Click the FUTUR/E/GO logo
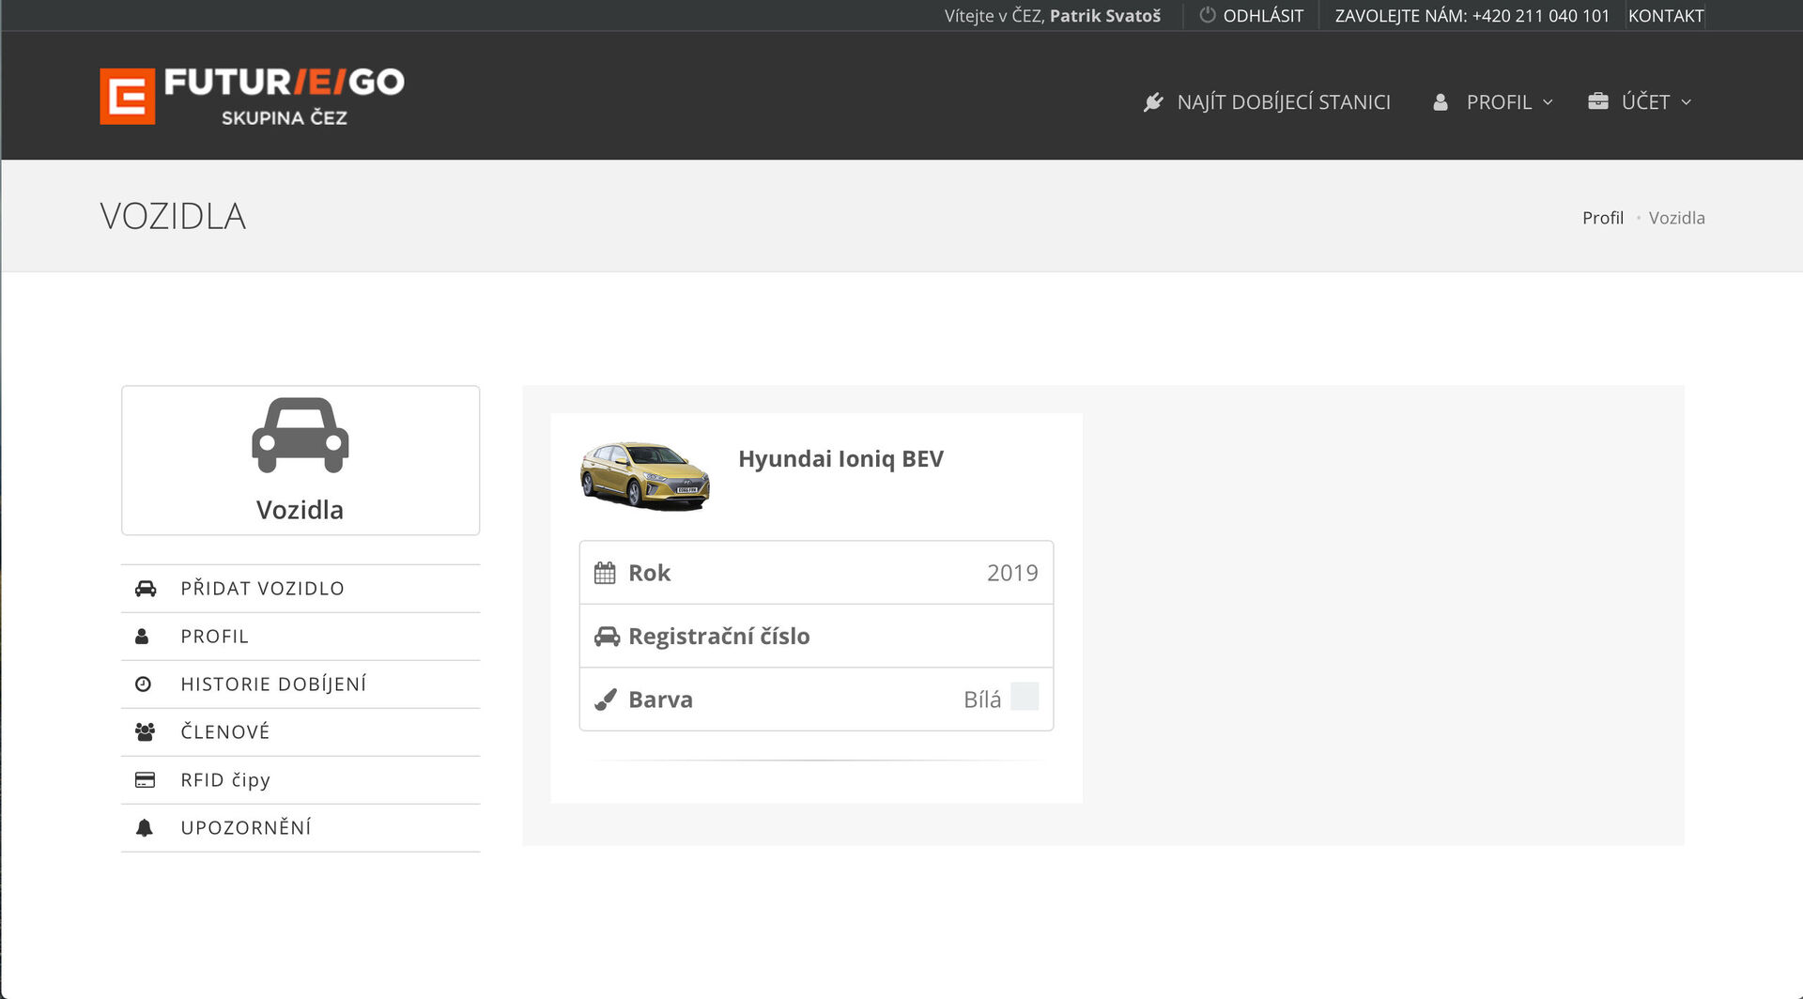The image size is (1803, 999). click(x=252, y=96)
